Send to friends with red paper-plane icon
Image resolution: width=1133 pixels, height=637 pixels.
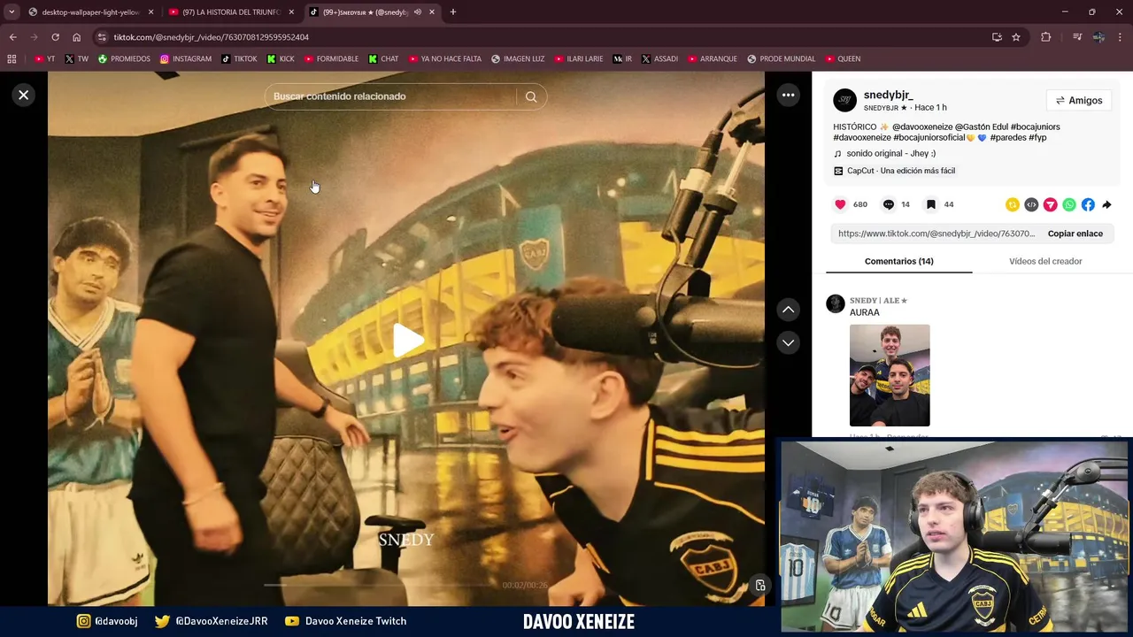1050,204
